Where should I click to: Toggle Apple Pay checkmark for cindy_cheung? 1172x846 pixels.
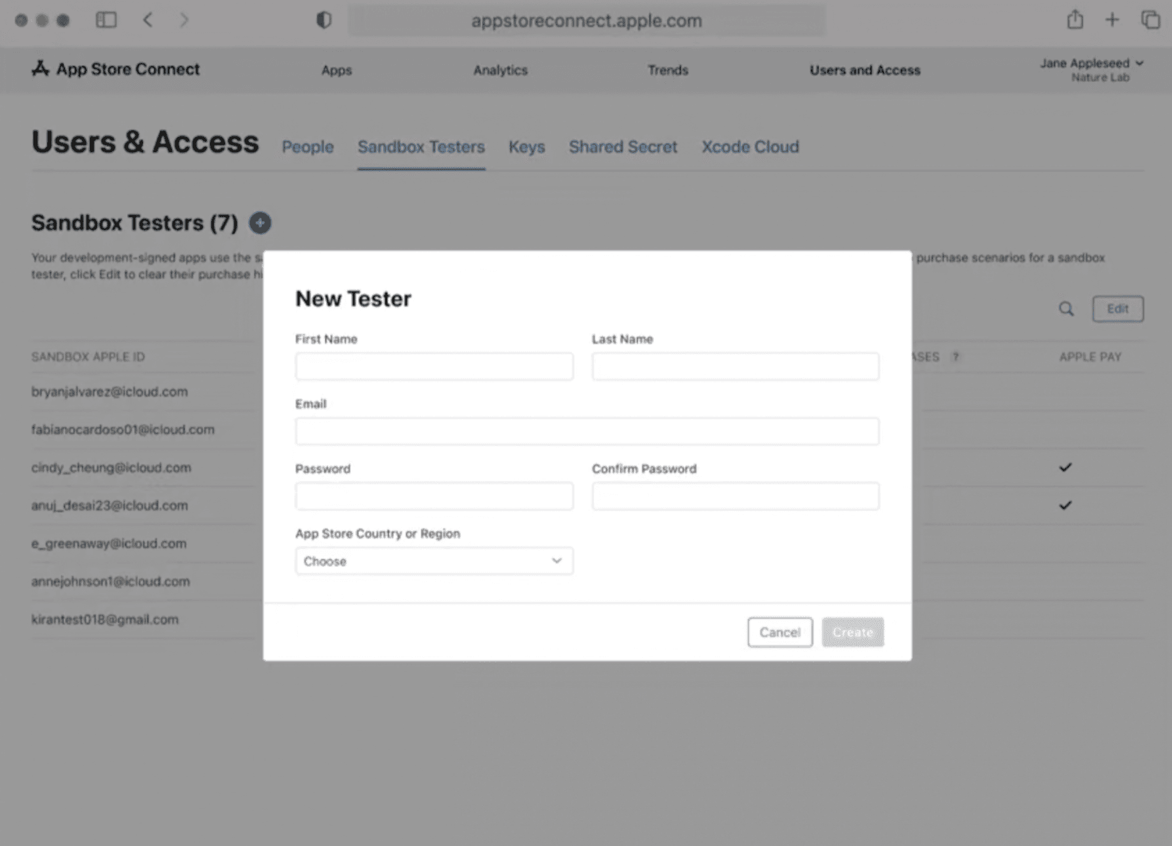[1065, 467]
